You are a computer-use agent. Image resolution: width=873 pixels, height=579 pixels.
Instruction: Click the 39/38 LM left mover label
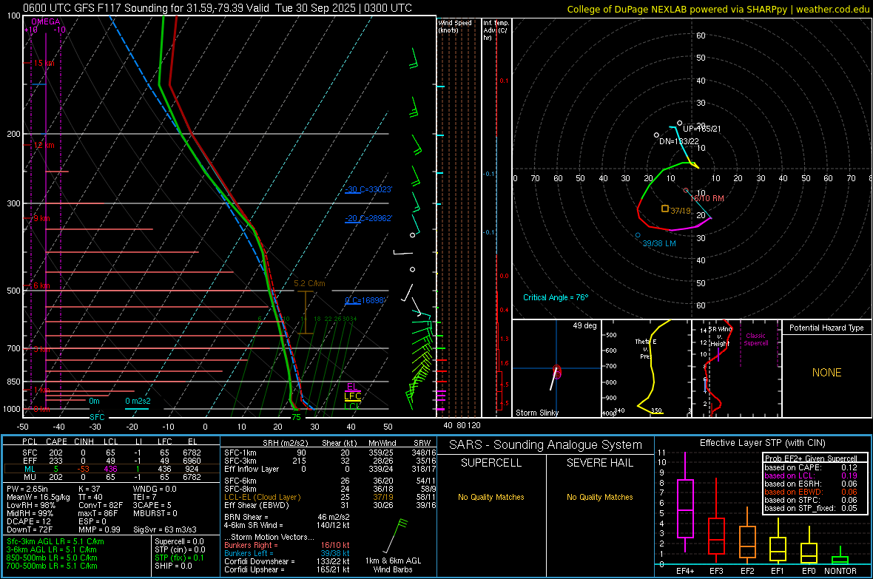[x=659, y=243]
